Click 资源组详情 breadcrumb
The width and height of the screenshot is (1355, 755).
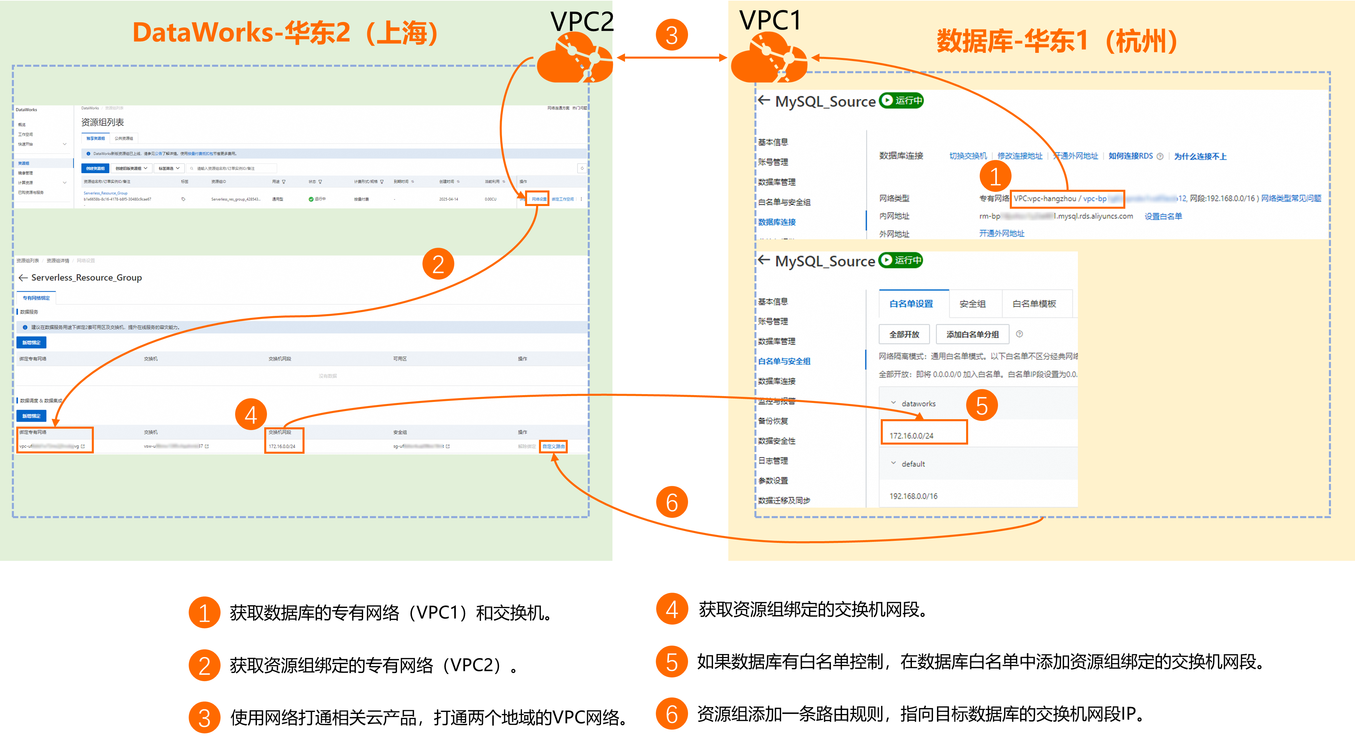(x=58, y=261)
